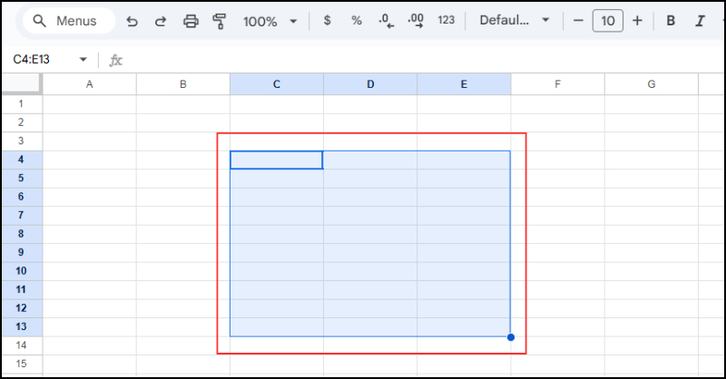This screenshot has width=726, height=379.
Task: Toggle Italic formatting
Action: click(700, 21)
